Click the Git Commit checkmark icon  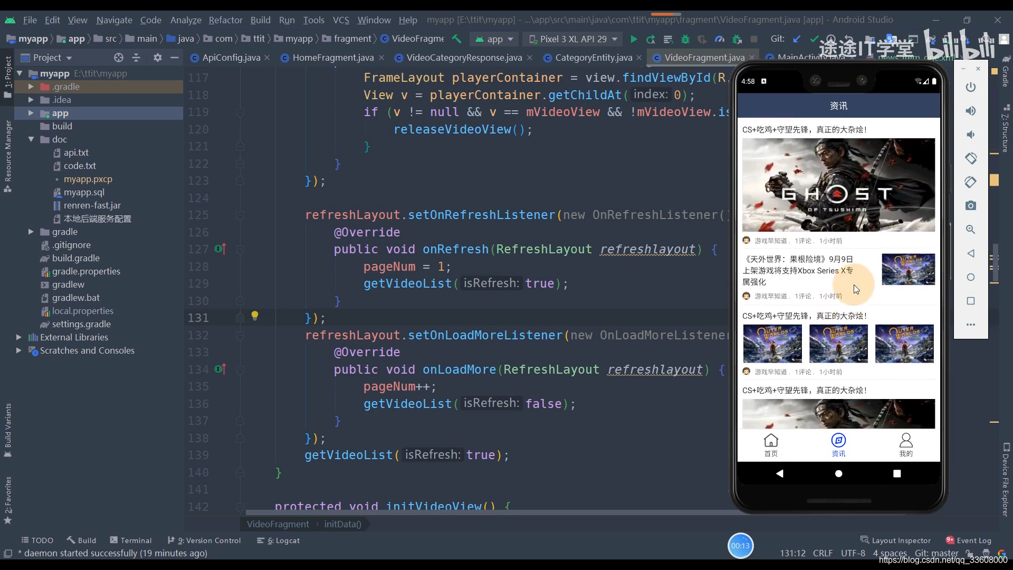(x=814, y=39)
